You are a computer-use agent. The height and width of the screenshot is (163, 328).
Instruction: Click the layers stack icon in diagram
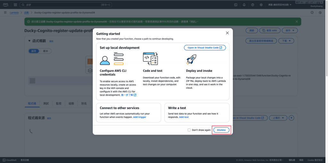(90, 71)
